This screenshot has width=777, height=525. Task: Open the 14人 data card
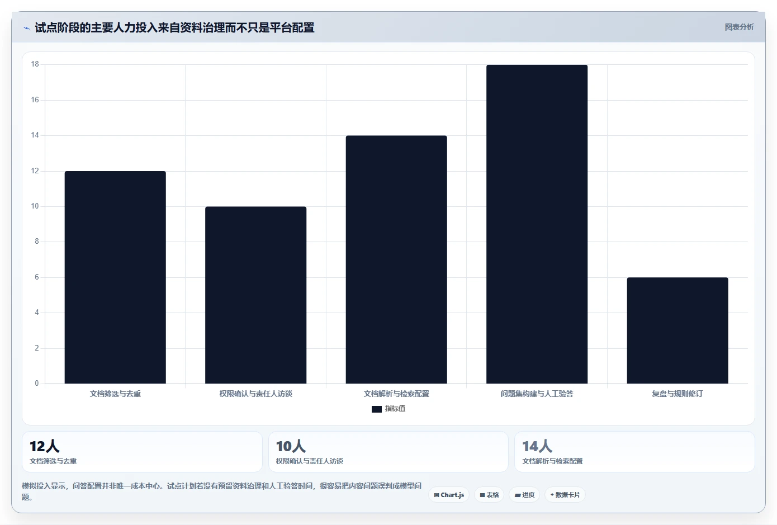634,452
